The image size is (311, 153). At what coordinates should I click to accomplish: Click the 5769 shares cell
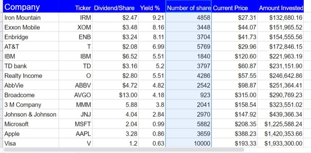point(188,47)
